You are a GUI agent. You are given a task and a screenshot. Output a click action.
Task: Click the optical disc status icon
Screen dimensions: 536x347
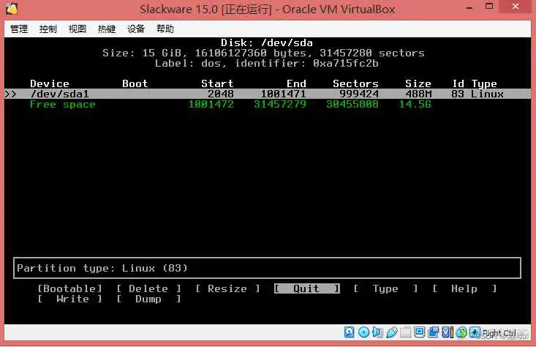(363, 332)
